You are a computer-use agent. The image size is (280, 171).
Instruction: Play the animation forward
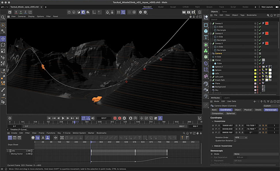click(63, 118)
